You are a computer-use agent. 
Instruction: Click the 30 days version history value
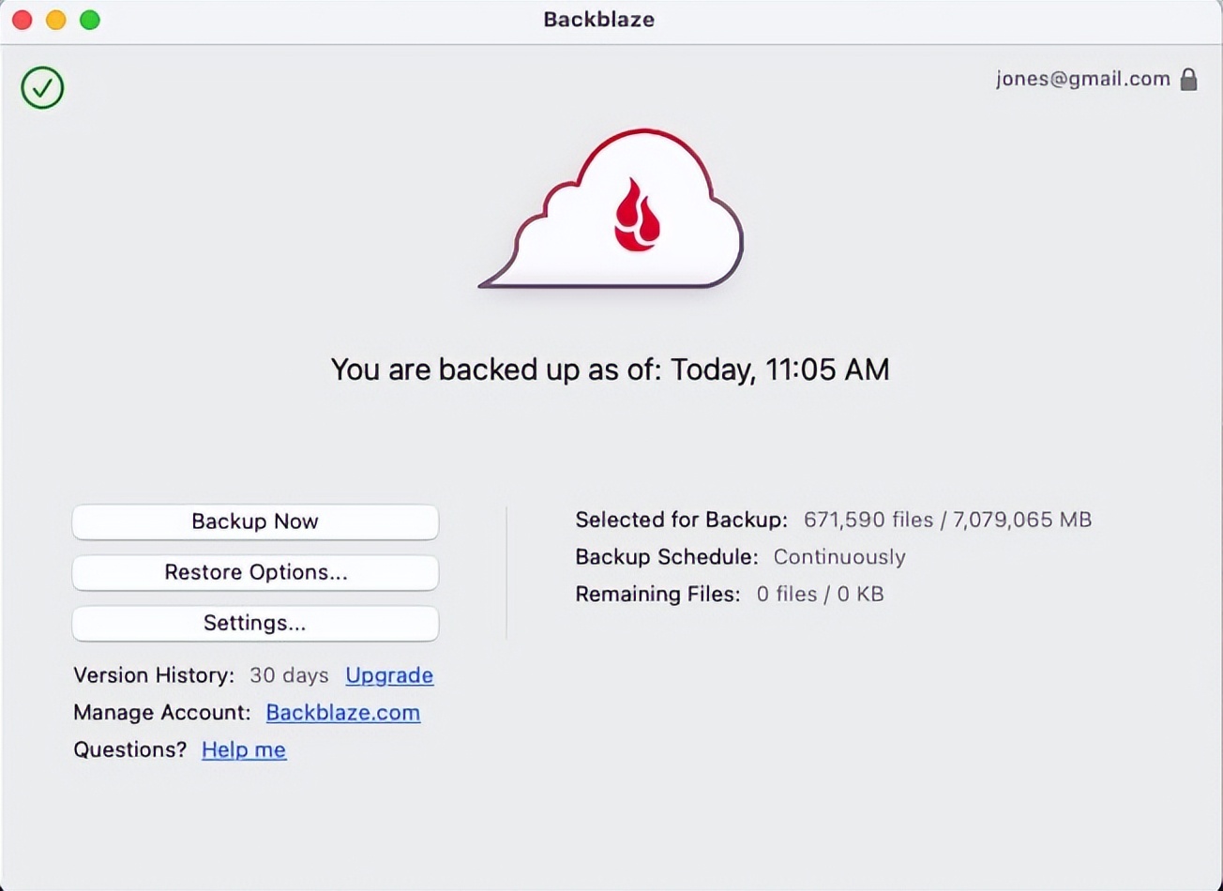(x=289, y=675)
